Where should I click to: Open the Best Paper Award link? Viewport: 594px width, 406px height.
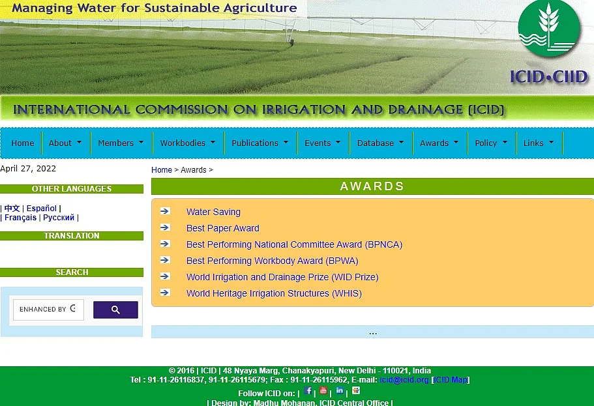[223, 228]
